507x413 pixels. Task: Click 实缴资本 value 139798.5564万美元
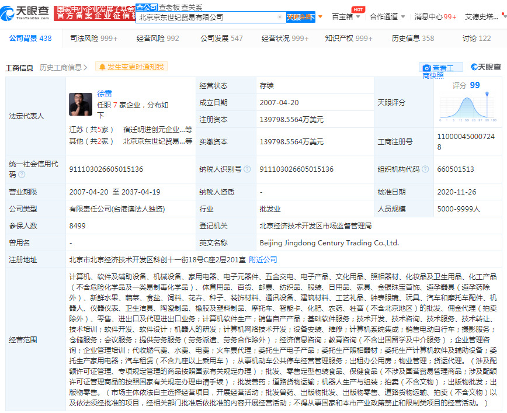pos(291,141)
